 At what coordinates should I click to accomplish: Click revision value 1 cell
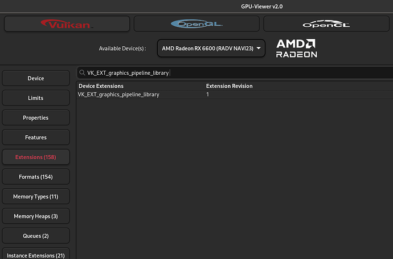(x=207, y=94)
